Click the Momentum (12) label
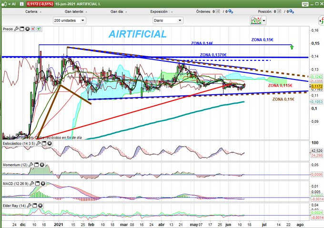The image size is (324, 228). pyautogui.click(x=15, y=165)
